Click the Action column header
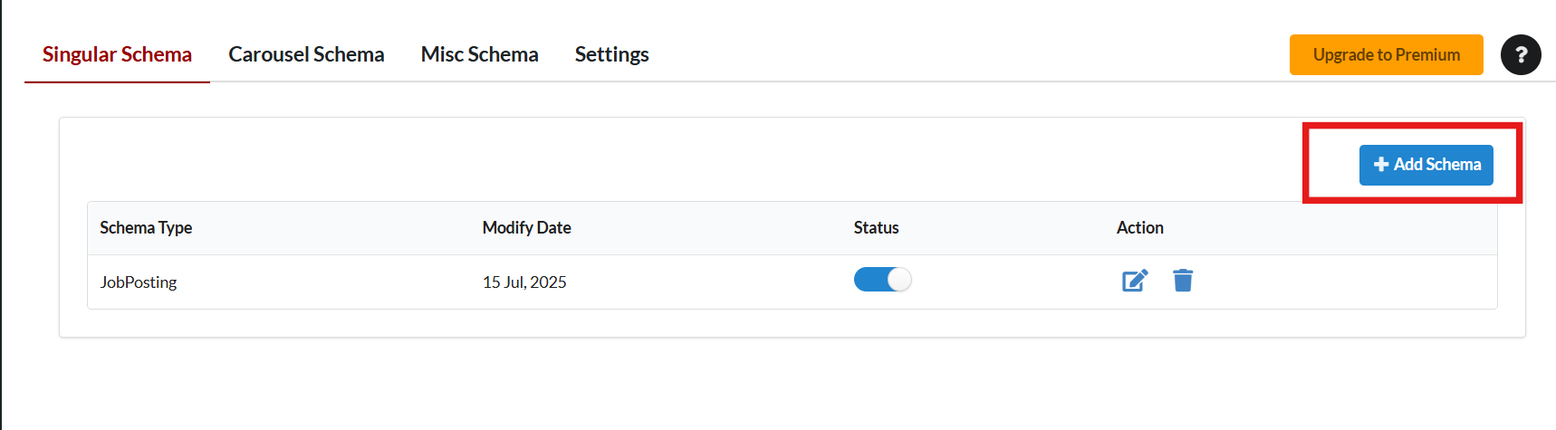 point(1140,227)
